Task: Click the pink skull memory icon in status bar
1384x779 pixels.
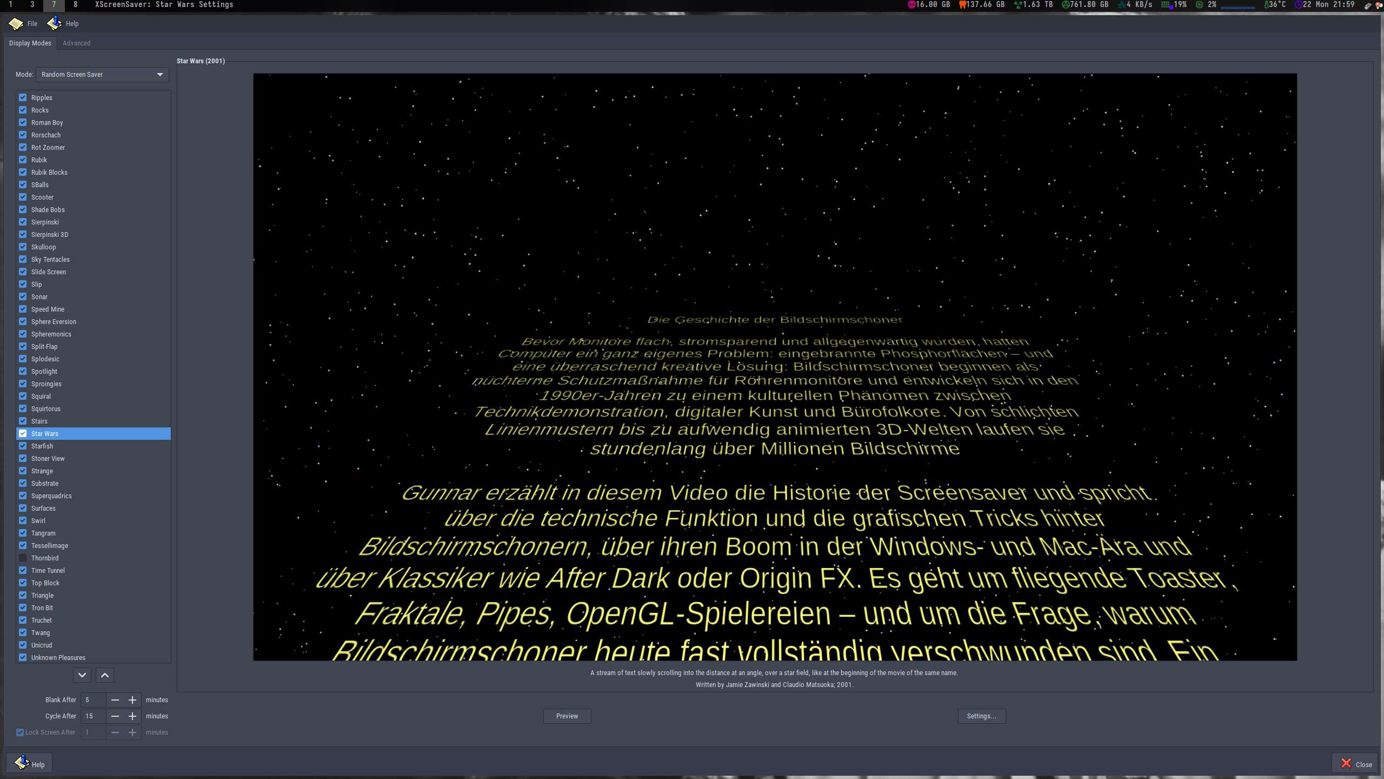Action: [x=911, y=4]
